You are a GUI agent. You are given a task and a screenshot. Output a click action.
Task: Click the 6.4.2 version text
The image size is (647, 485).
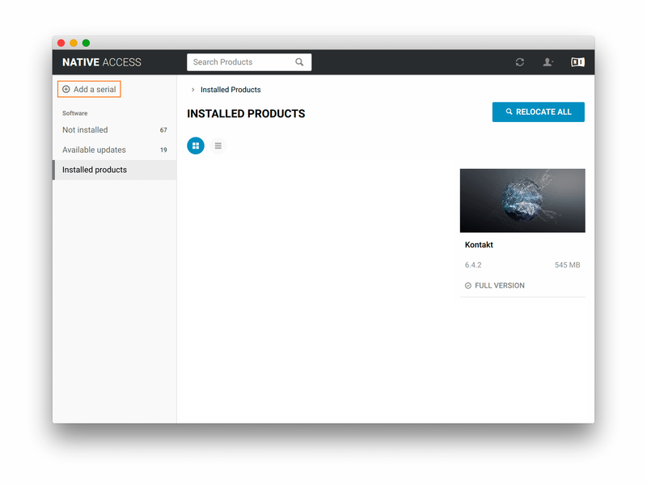(473, 265)
